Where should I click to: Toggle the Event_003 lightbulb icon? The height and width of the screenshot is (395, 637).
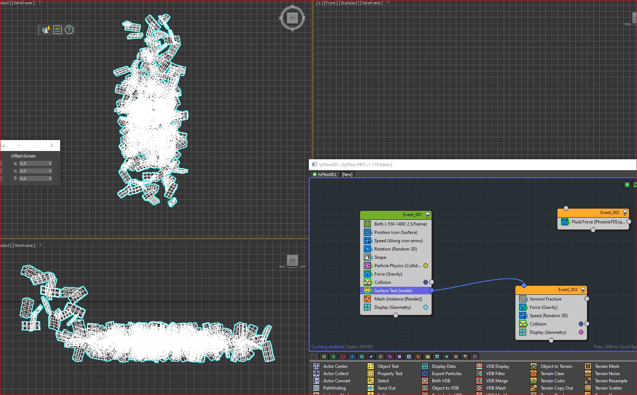click(583, 290)
